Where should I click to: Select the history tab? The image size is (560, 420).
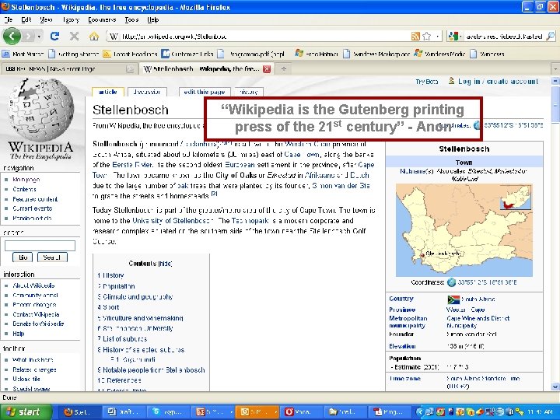[249, 92]
